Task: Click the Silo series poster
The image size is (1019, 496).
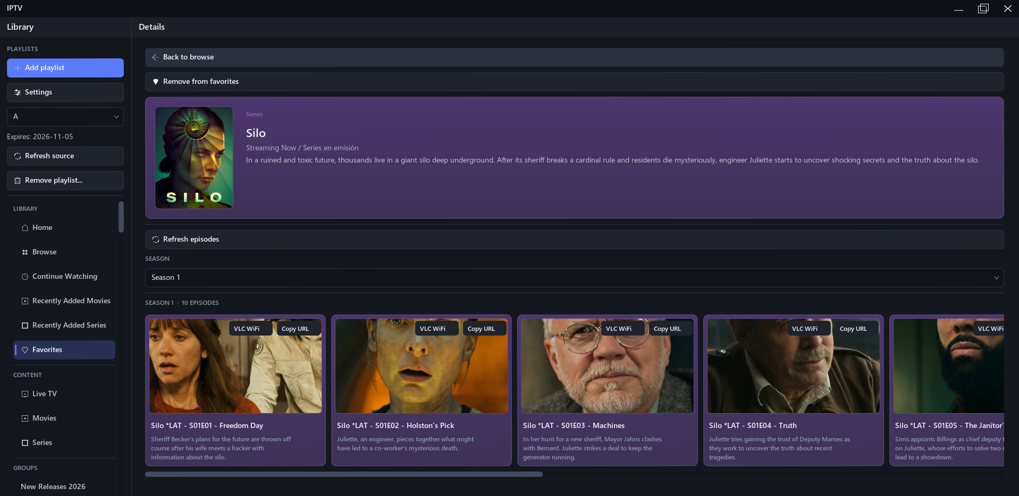Action: click(194, 158)
